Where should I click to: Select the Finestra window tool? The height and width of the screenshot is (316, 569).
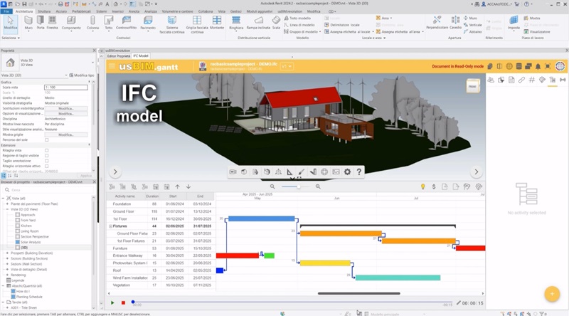52,23
